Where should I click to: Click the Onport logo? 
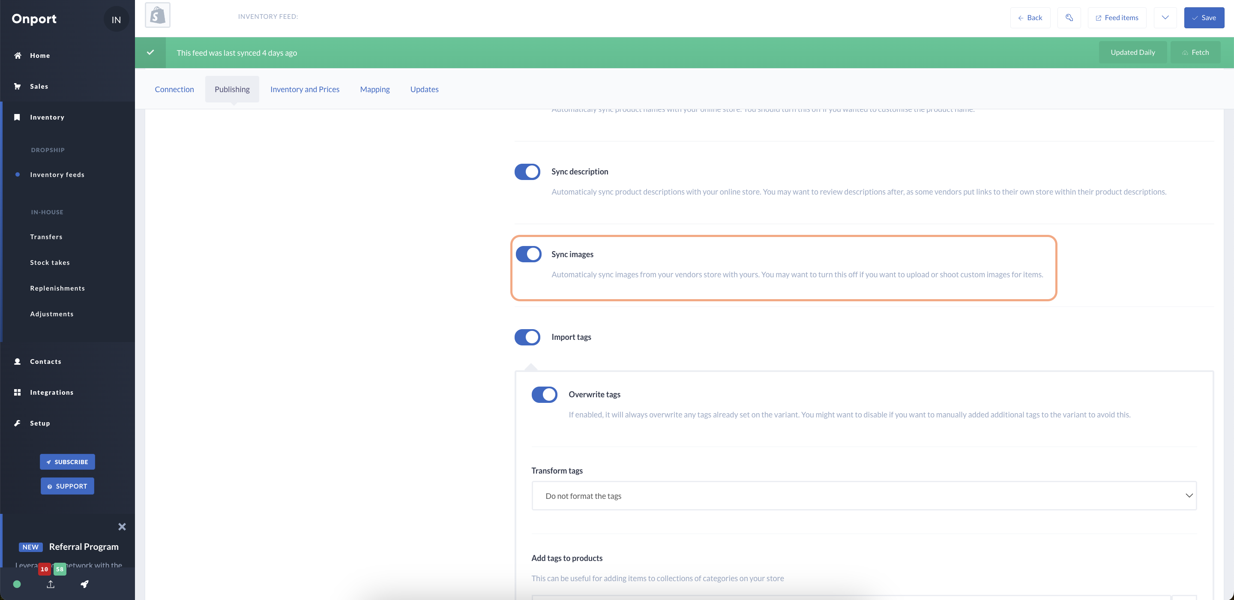(34, 19)
